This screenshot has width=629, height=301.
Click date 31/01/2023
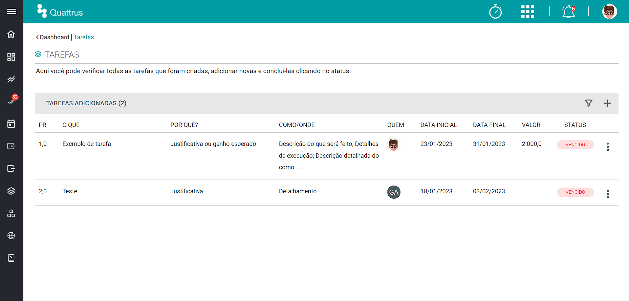click(489, 144)
